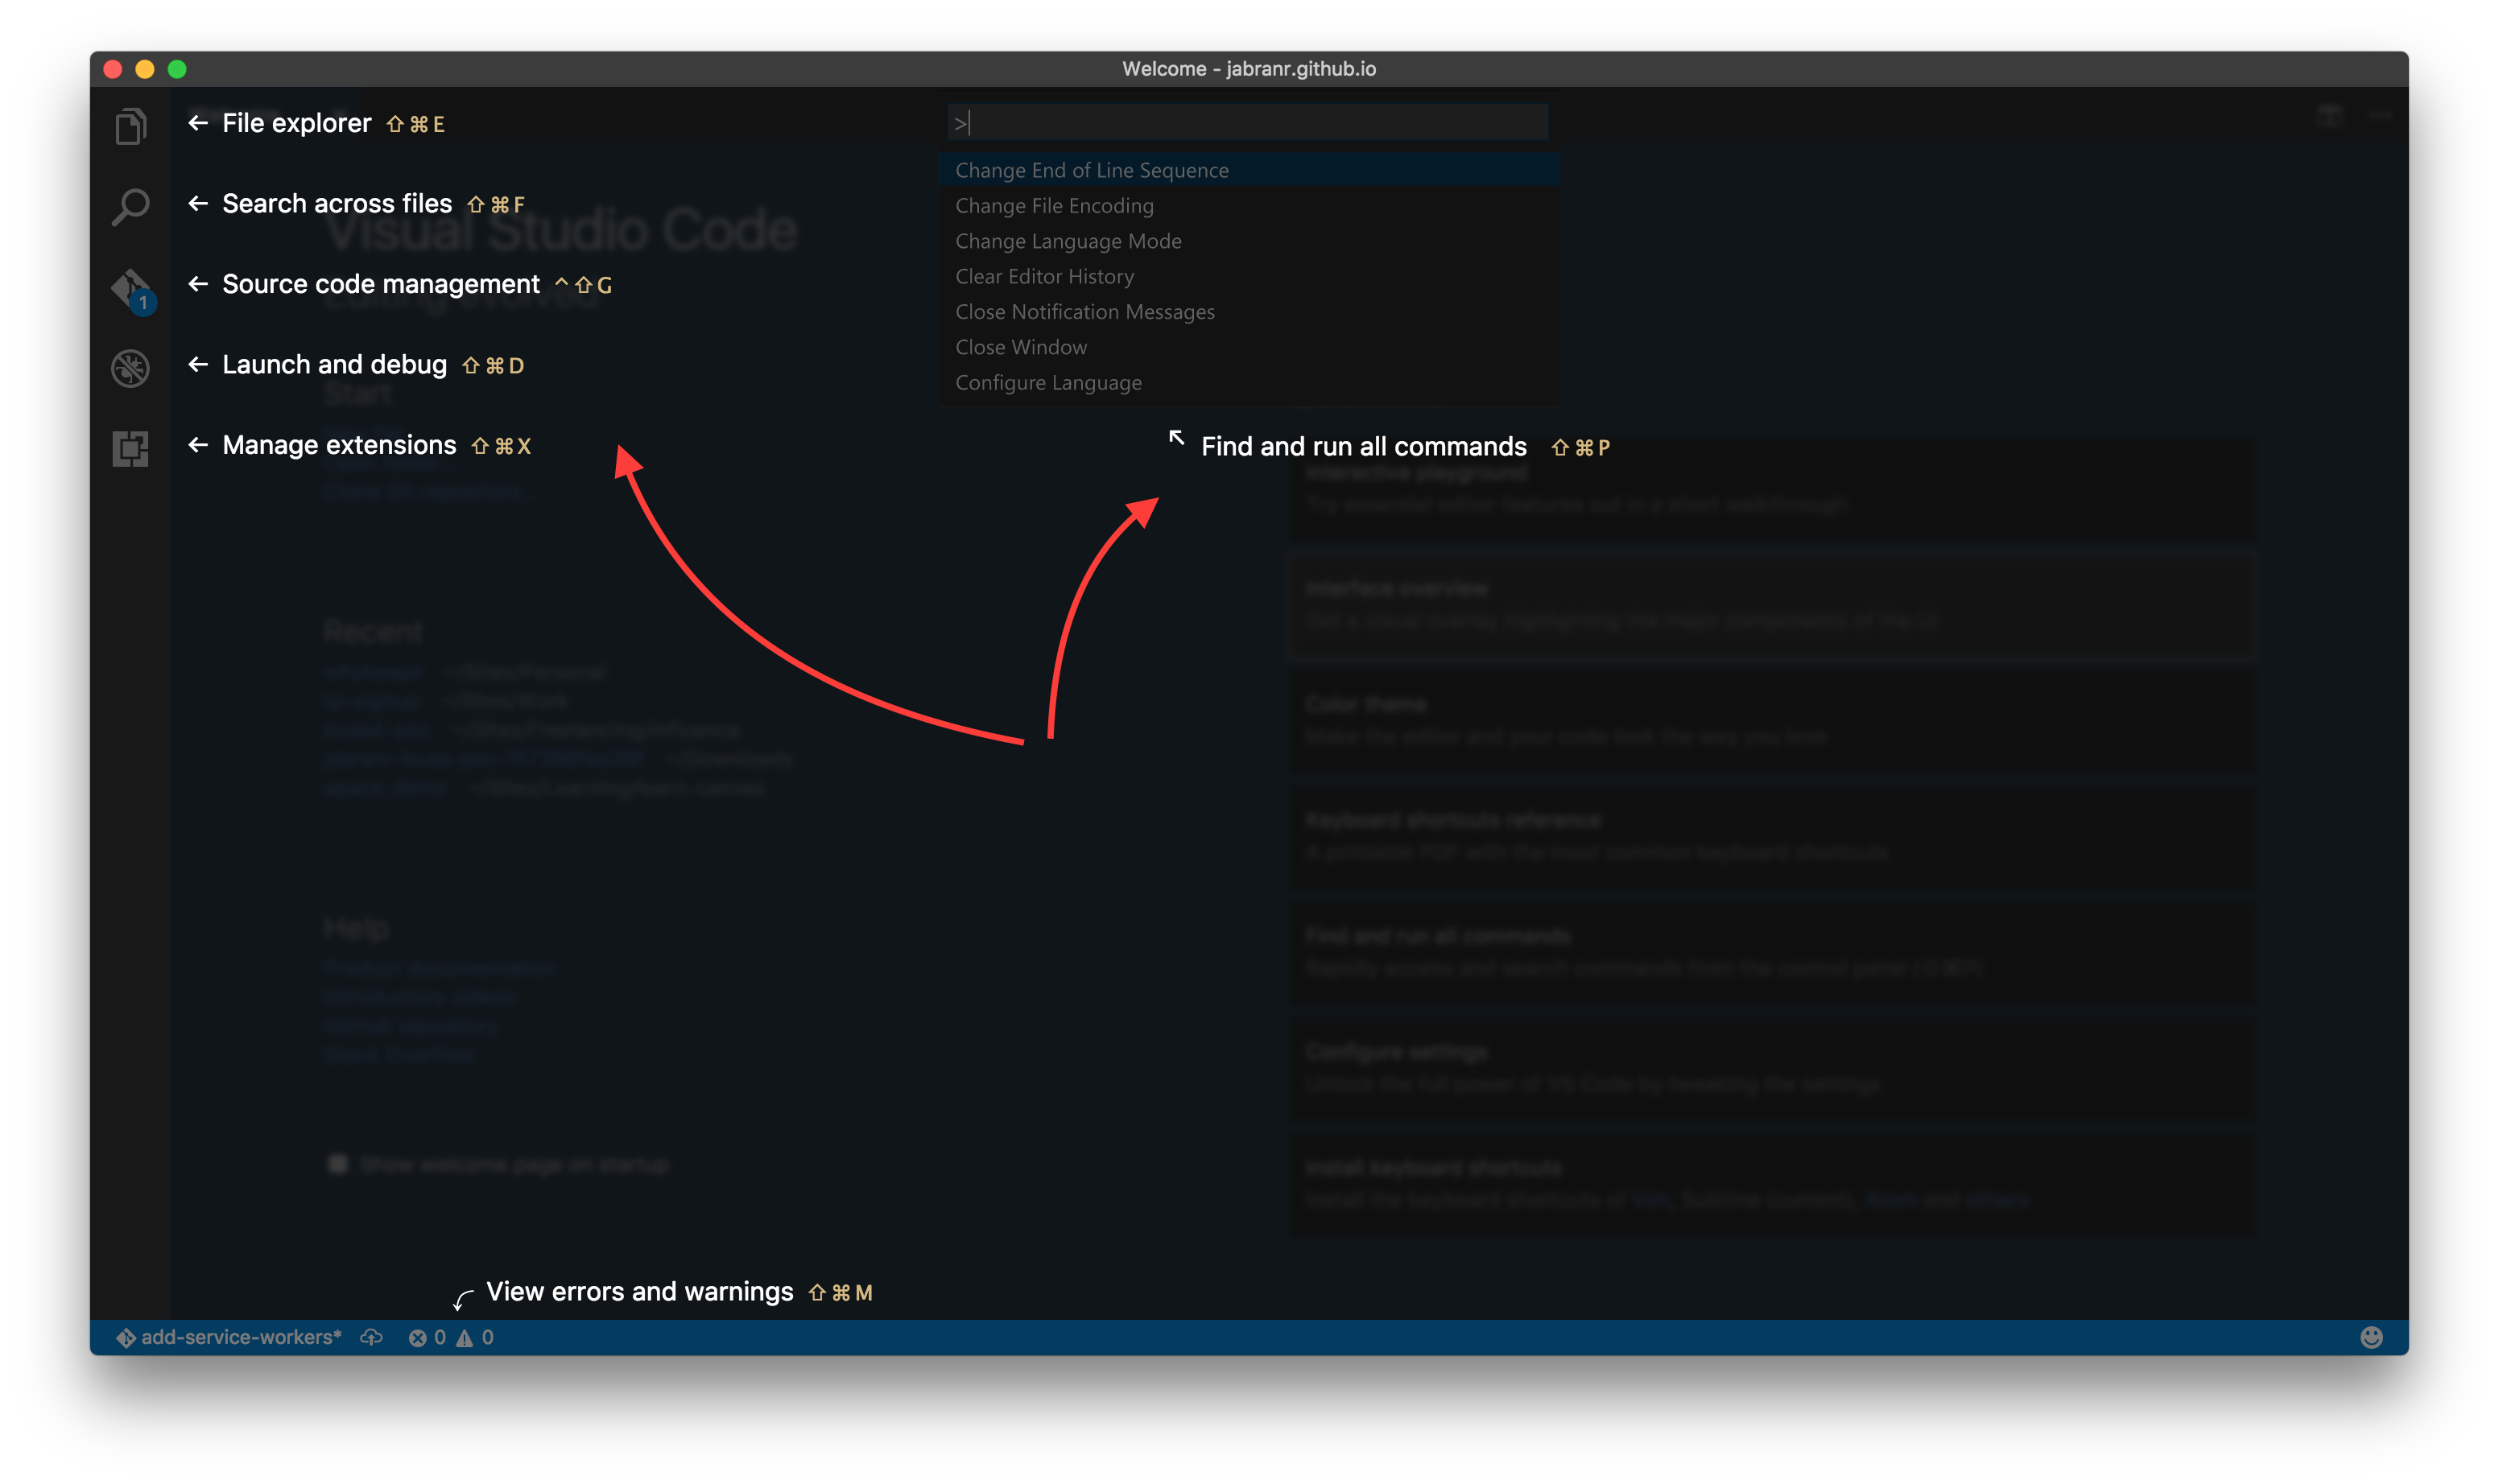This screenshot has height=1484, width=2499.
Task: Click the Launch and debug overlay label
Action: pyautogui.click(x=334, y=364)
